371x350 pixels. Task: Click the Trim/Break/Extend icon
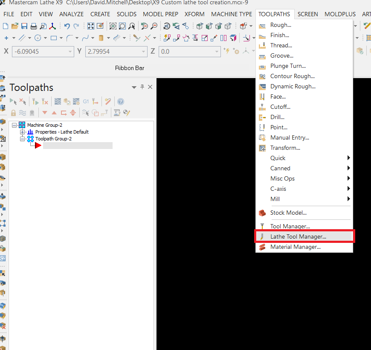pyautogui.click(x=136, y=38)
